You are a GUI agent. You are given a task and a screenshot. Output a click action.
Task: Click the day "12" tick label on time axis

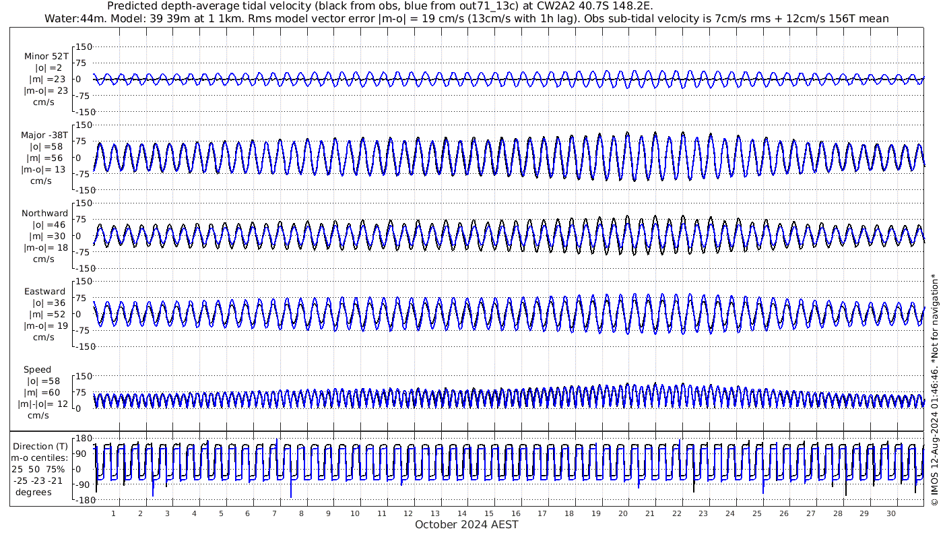pos(408,513)
